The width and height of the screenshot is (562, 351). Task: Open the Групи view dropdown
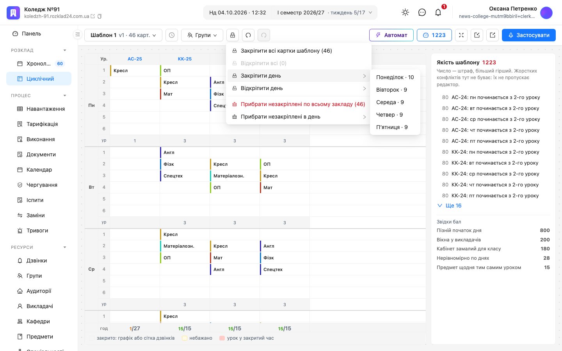click(x=202, y=35)
